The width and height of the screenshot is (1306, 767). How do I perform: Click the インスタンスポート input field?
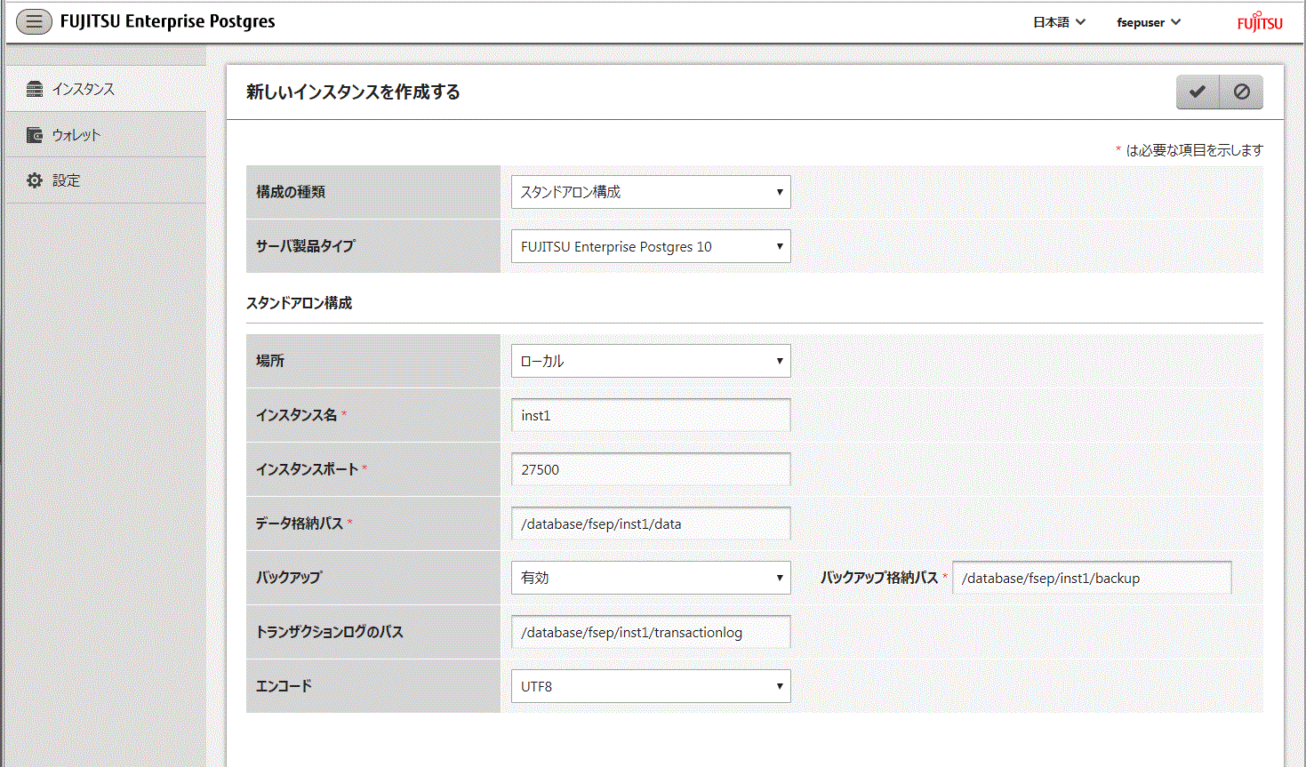pos(651,469)
